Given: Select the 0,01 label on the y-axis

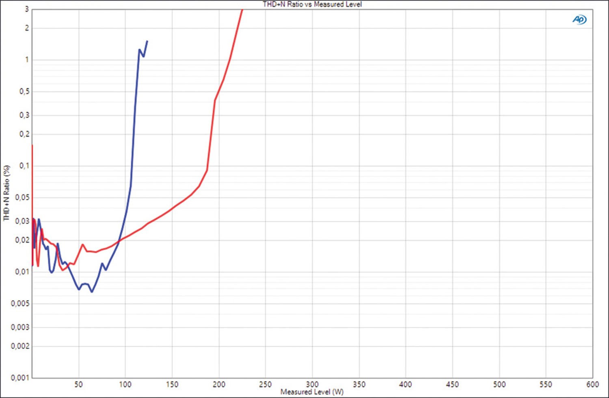Looking at the screenshot, I should tap(22, 272).
